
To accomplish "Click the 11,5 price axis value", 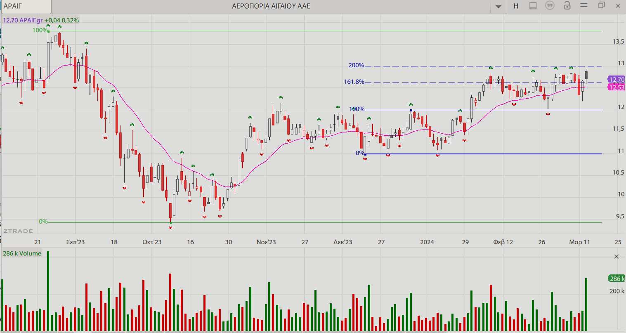I will click(618, 129).
